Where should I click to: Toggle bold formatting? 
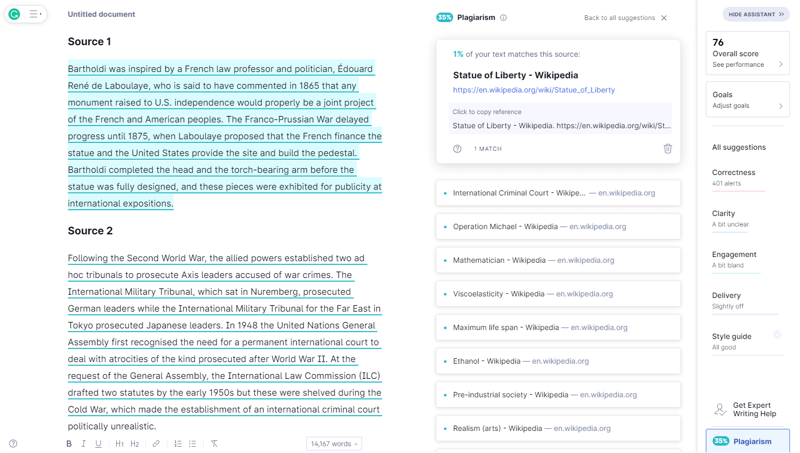(69, 444)
